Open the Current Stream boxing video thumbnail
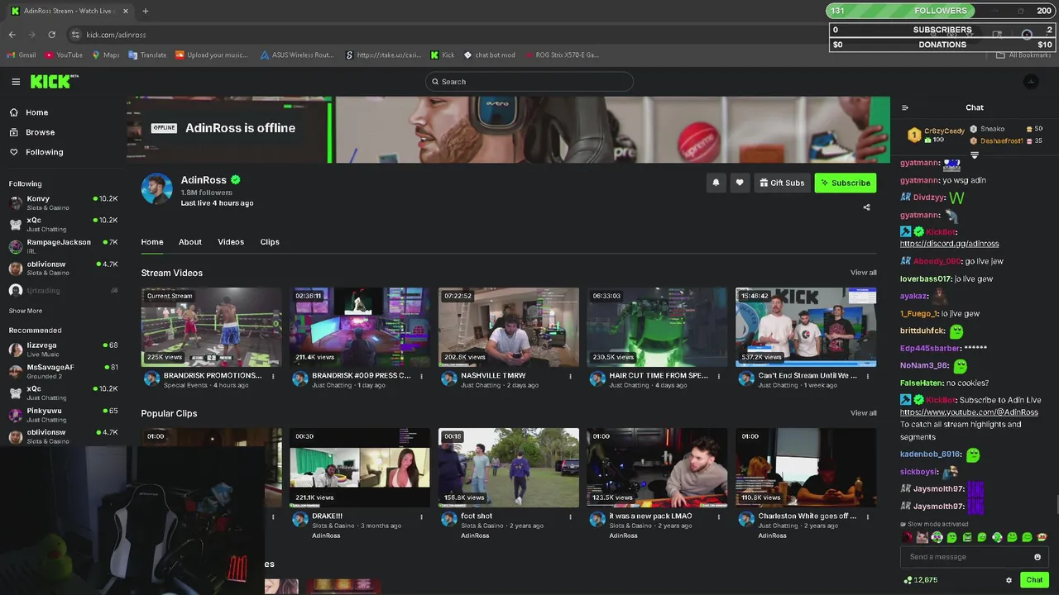Screen dimensions: 1059x595 click(x=211, y=326)
